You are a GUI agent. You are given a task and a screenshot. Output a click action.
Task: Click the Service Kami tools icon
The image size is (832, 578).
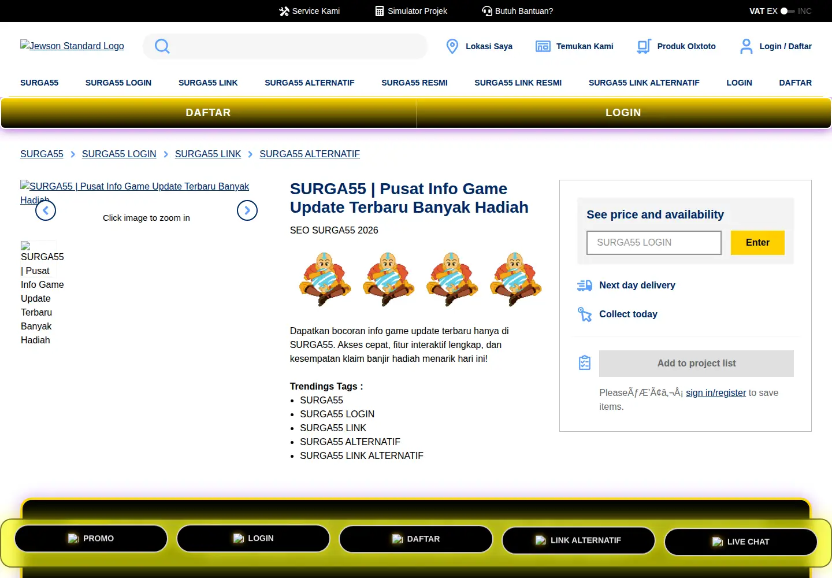[284, 11]
